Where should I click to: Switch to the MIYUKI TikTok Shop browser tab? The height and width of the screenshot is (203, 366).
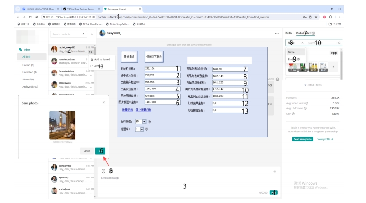click(40, 9)
